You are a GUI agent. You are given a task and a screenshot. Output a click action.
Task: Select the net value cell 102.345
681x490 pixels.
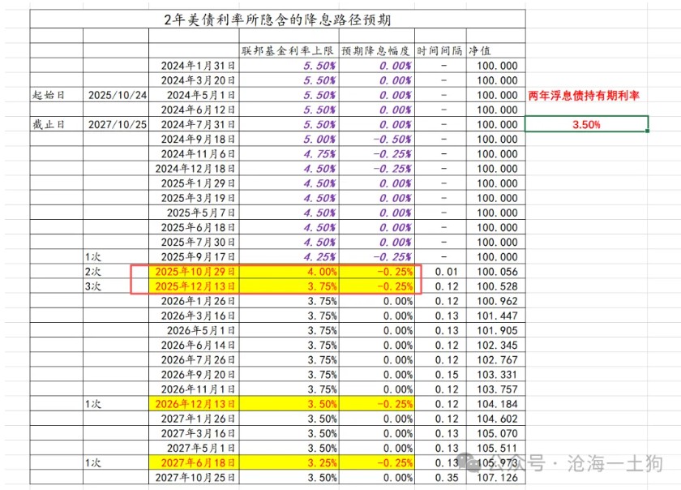(495, 346)
